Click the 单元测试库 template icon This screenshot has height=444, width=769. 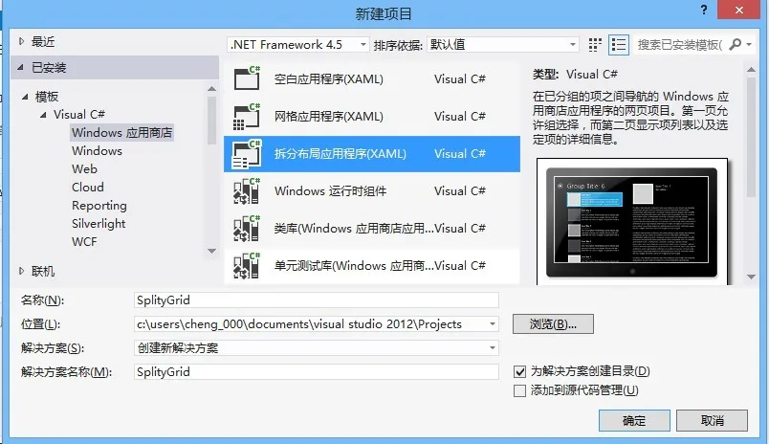pos(247,265)
